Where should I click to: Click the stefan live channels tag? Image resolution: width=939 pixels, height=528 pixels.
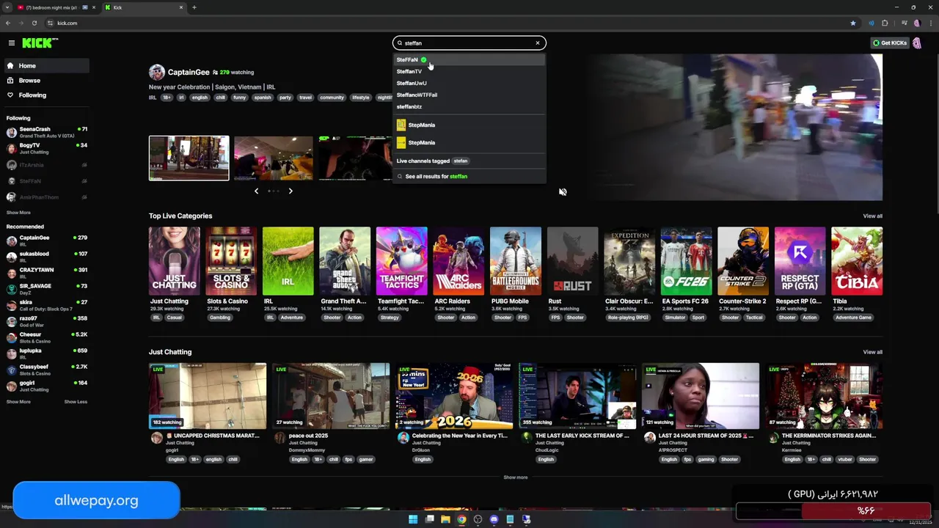click(461, 161)
